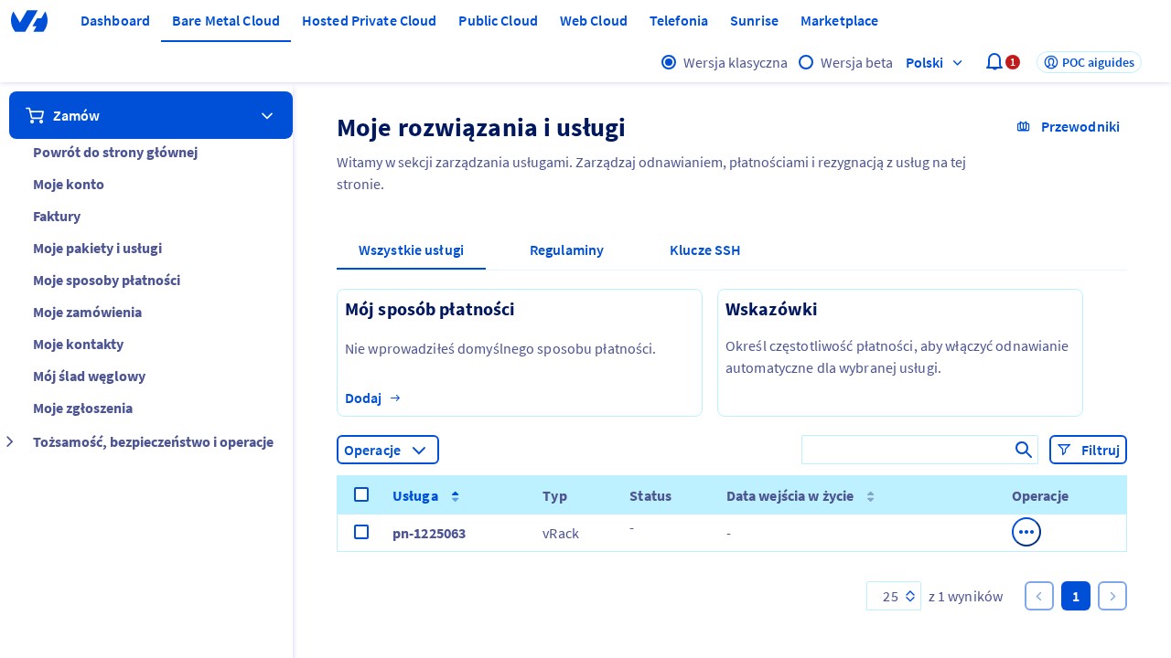Click the search magnifier icon

click(x=1024, y=450)
